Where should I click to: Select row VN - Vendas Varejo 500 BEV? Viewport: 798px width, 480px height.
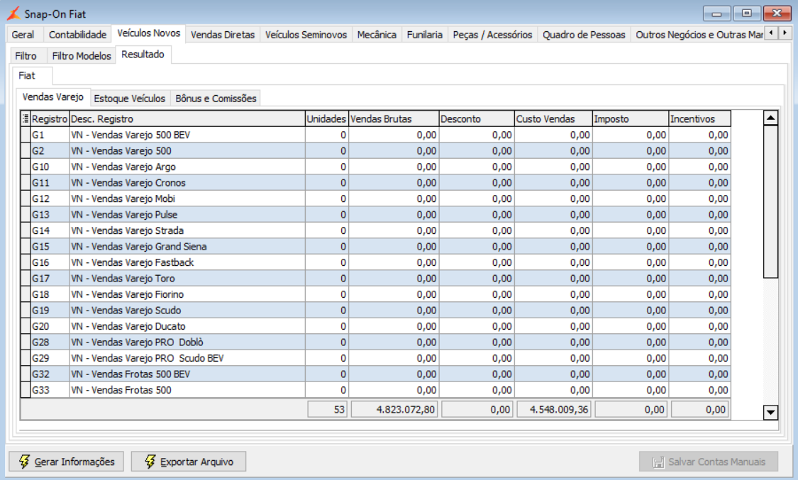click(x=375, y=135)
